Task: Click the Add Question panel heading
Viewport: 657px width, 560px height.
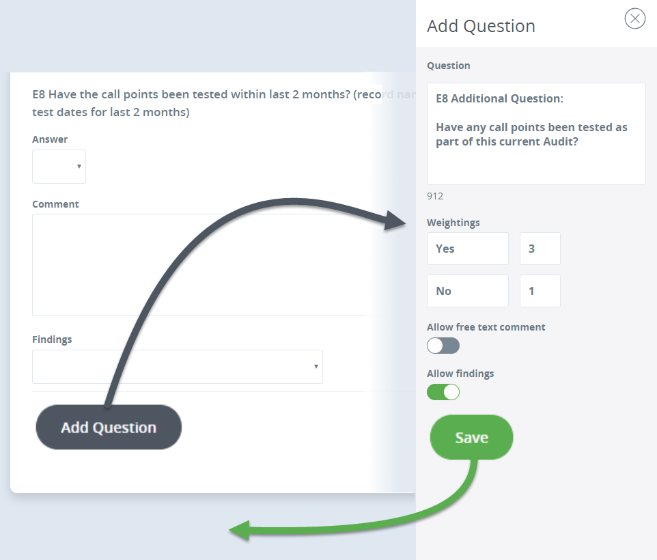Action: pyautogui.click(x=481, y=26)
